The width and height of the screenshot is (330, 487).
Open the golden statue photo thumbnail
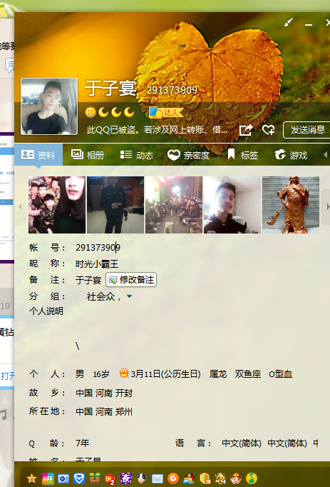(x=291, y=205)
